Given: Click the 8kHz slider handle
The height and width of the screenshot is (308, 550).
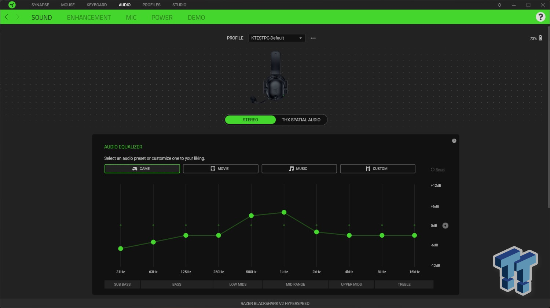Looking at the screenshot, I should tap(382, 235).
